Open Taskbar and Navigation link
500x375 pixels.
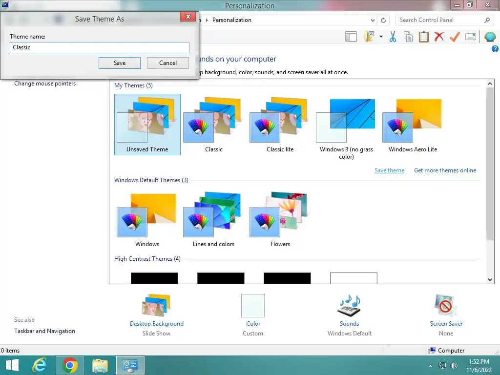pos(44,331)
